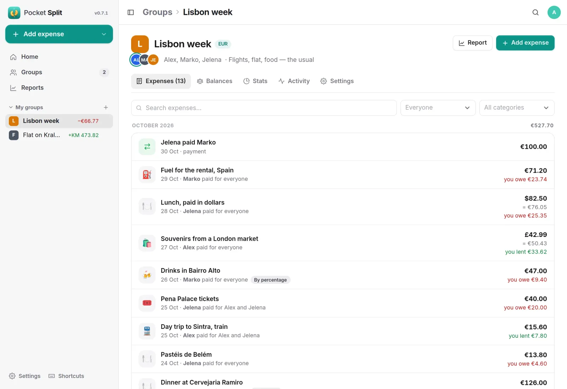The height and width of the screenshot is (389, 567).
Task: Click the cutlery icon for Lunch, paid in dollars
Action: [x=147, y=207]
